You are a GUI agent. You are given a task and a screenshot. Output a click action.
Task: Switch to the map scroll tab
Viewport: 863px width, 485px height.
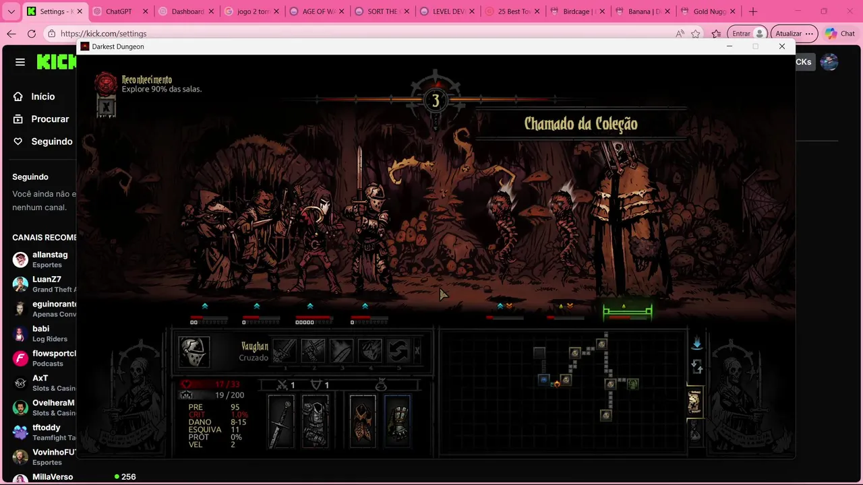tap(694, 401)
